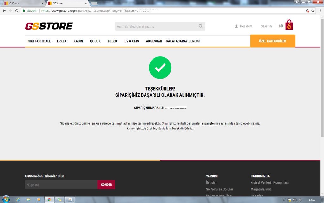Reload the page with the refresh icon

(x=17, y=10)
